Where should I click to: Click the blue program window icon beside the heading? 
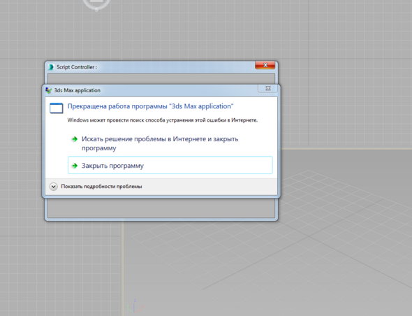(57, 108)
